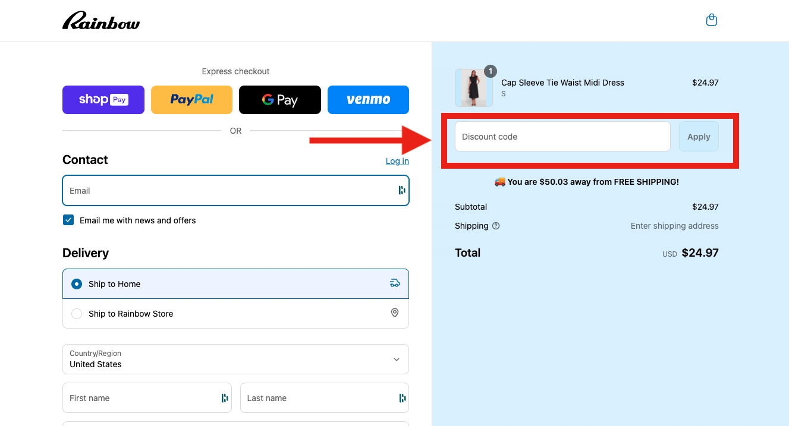Click the Cap Sleeve Tie Waist Midi Dress title
This screenshot has width=789, height=426.
[x=562, y=83]
